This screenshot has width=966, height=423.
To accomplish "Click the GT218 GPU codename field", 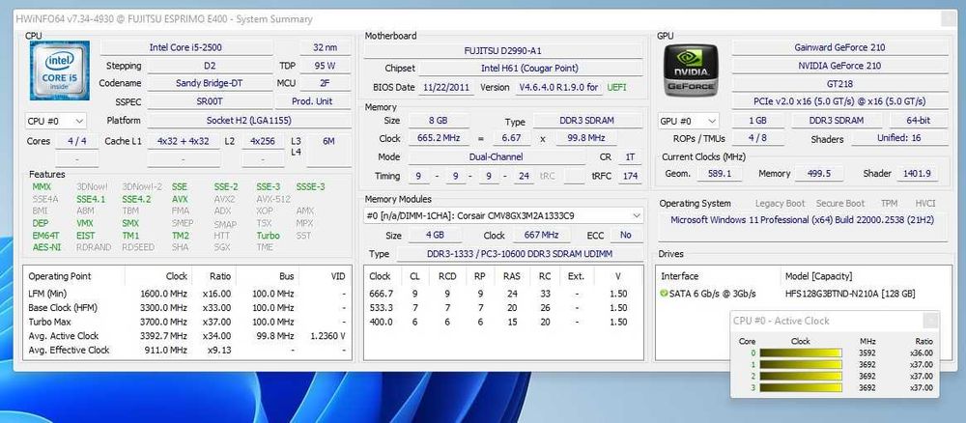I will (839, 83).
